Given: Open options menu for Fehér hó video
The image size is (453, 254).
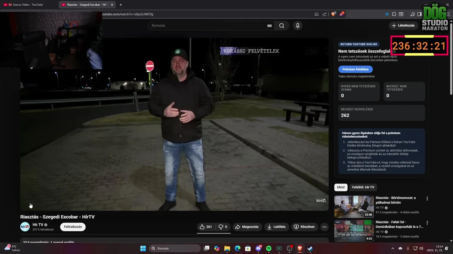Looking at the screenshot, I should 427,223.
